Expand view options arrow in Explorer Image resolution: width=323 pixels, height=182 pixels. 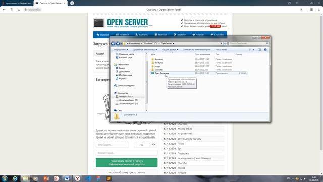tap(253, 50)
